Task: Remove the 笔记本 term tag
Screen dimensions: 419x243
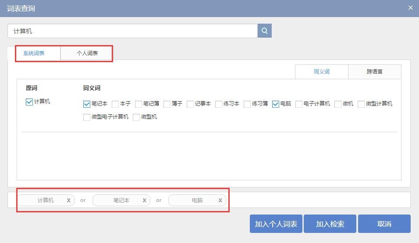Action: click(145, 201)
